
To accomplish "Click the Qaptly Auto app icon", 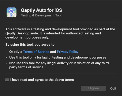I will tap(12, 12).
